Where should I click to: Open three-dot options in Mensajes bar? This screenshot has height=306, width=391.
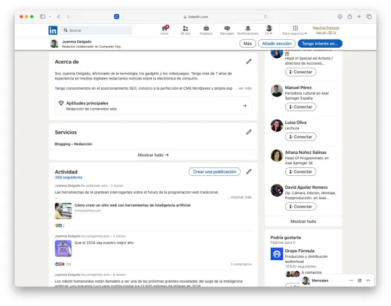pos(351,280)
